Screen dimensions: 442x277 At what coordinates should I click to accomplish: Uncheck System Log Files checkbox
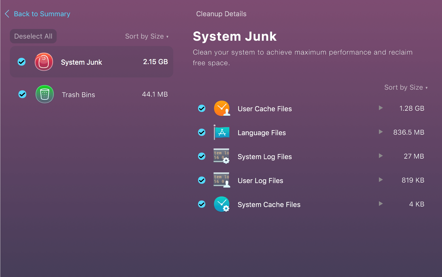click(x=202, y=156)
